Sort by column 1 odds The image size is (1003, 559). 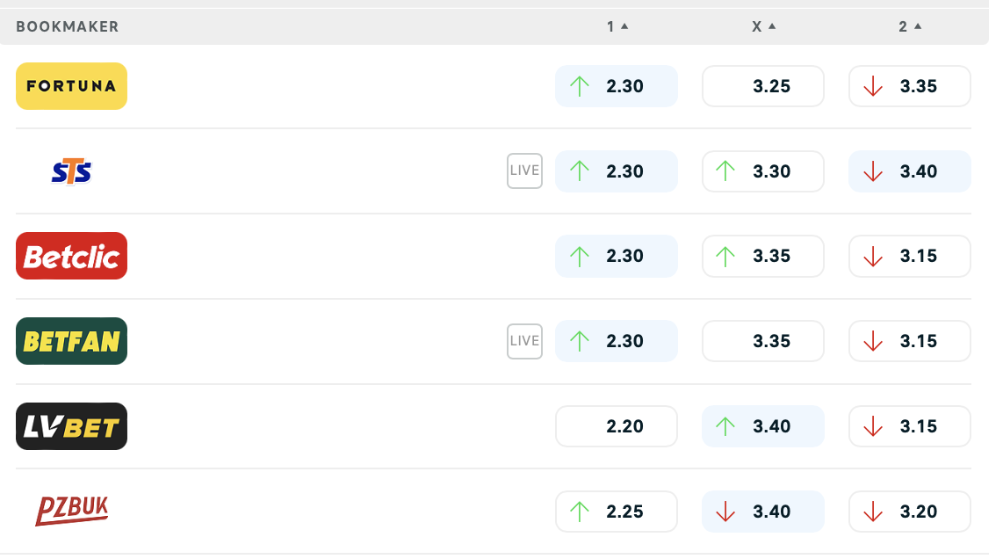(617, 26)
